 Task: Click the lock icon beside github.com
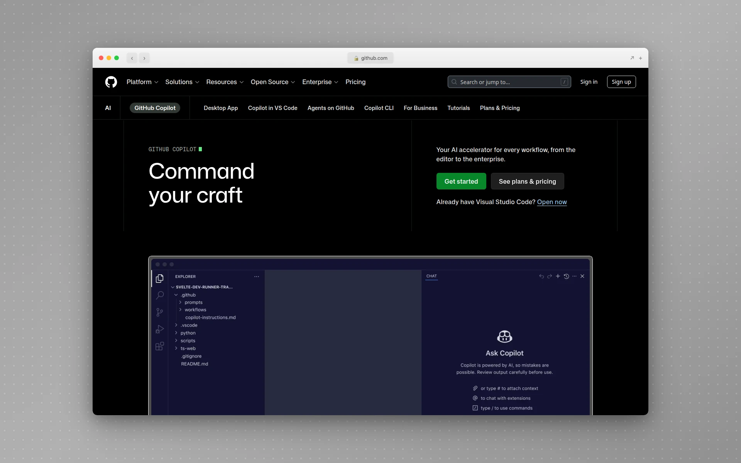pyautogui.click(x=356, y=58)
